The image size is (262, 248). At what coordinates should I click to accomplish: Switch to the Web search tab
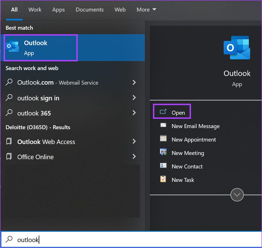120,10
